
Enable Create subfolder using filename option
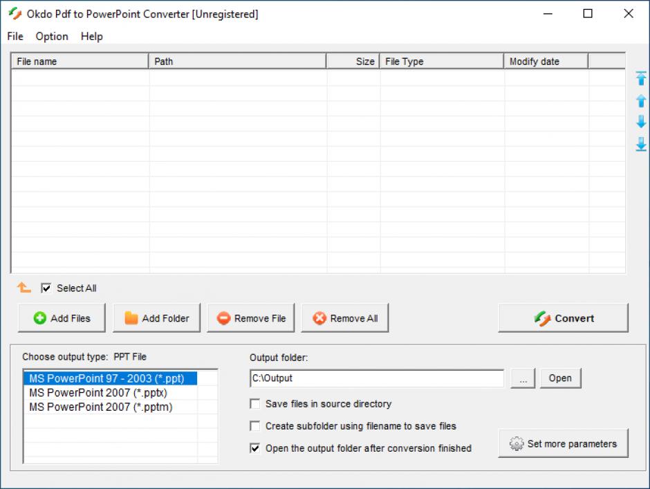pos(255,426)
